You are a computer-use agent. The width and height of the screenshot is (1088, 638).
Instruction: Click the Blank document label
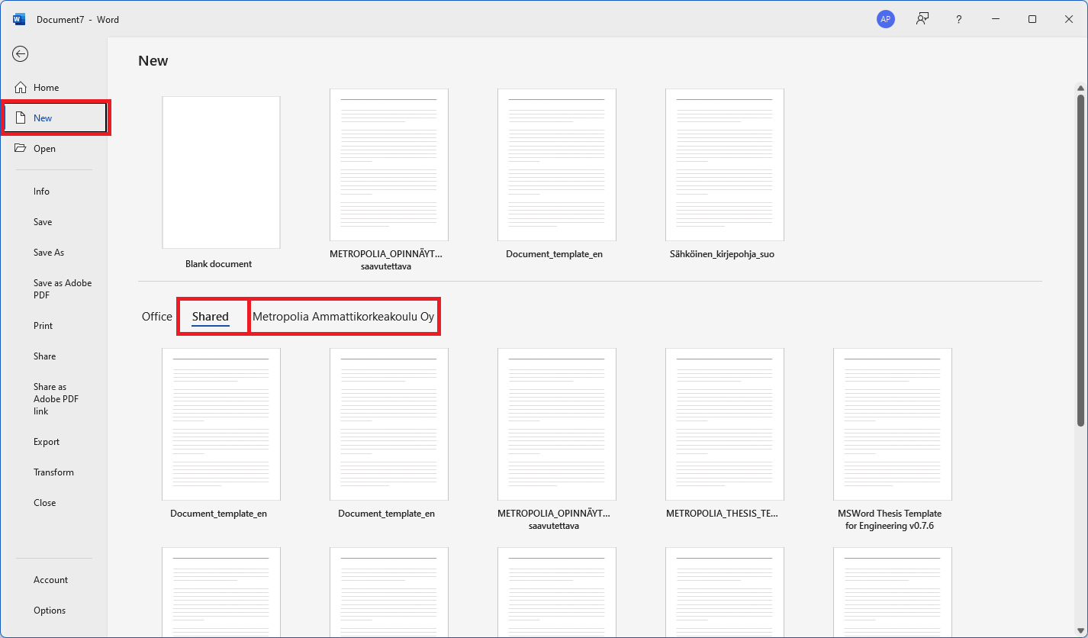(219, 264)
